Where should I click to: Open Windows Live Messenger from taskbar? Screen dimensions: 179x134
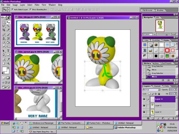pyautogui.click(x=42, y=123)
